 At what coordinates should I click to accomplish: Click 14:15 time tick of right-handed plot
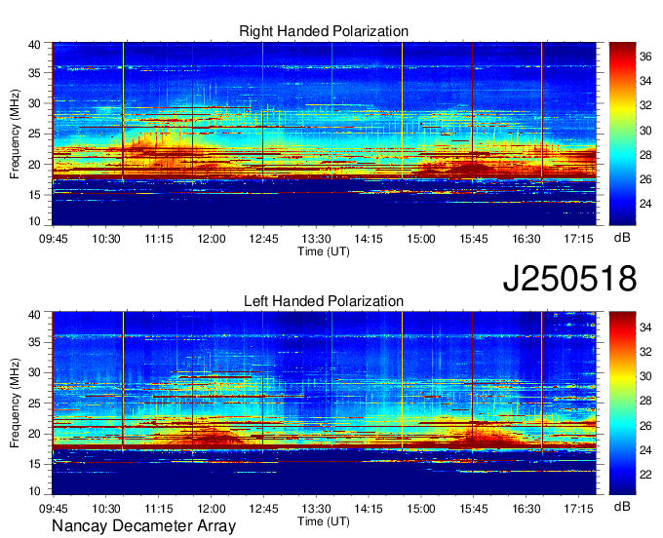click(x=369, y=239)
